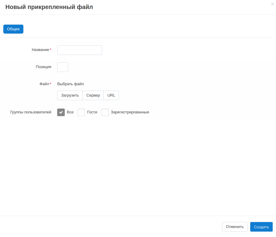
Task: Click Отменить to cancel the dialog
Action: tap(235, 227)
